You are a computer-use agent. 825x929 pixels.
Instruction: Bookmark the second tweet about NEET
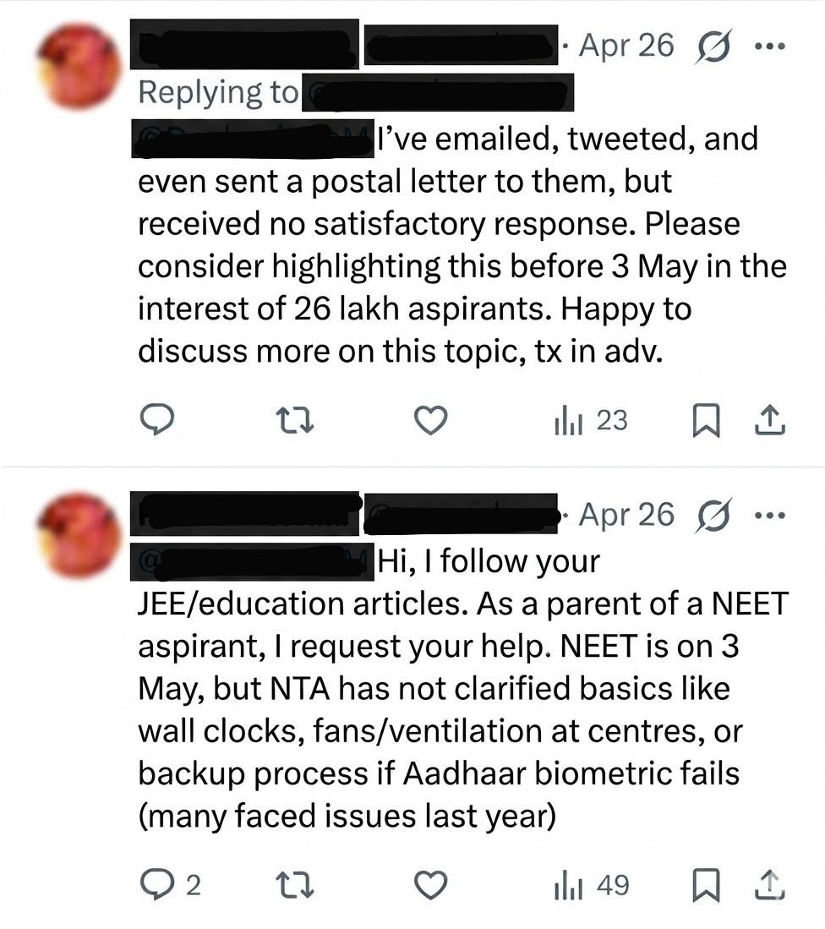point(704,885)
